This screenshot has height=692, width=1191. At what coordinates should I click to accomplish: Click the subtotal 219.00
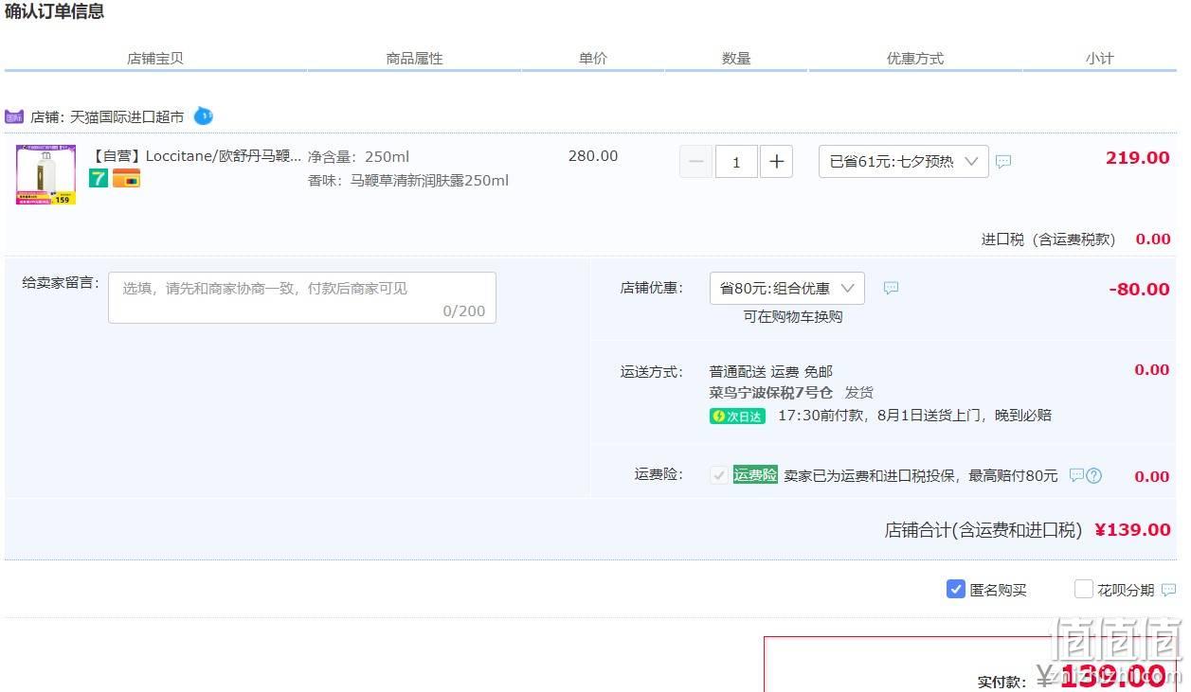tap(1137, 158)
